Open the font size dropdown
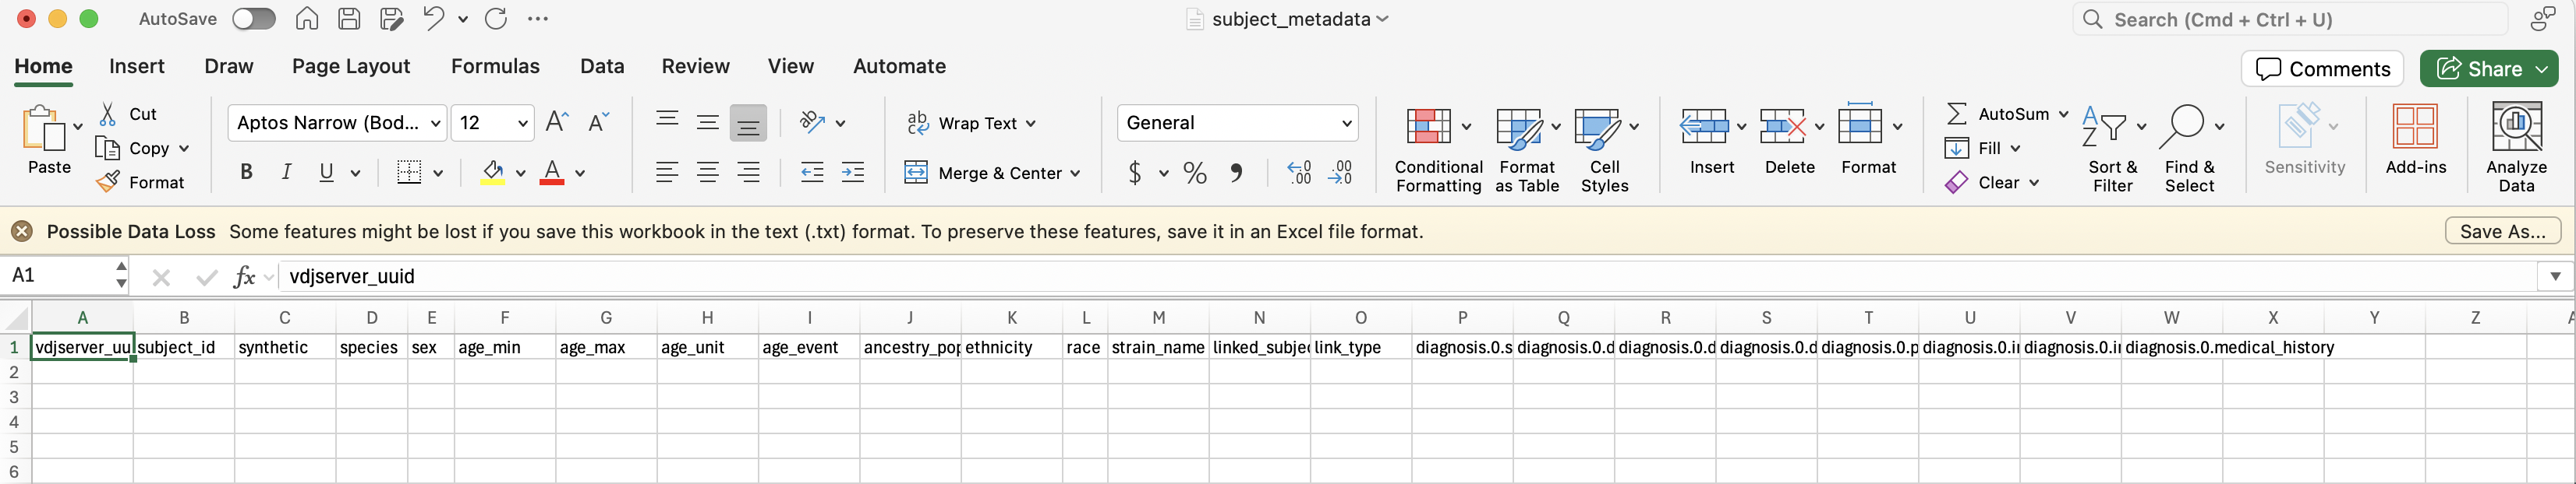The height and width of the screenshot is (484, 2576). pyautogui.click(x=522, y=123)
